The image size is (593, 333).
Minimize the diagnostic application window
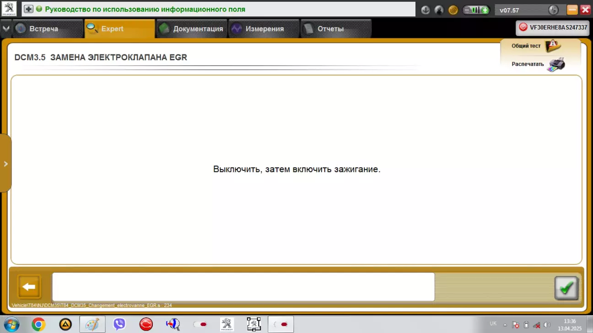tap(572, 10)
